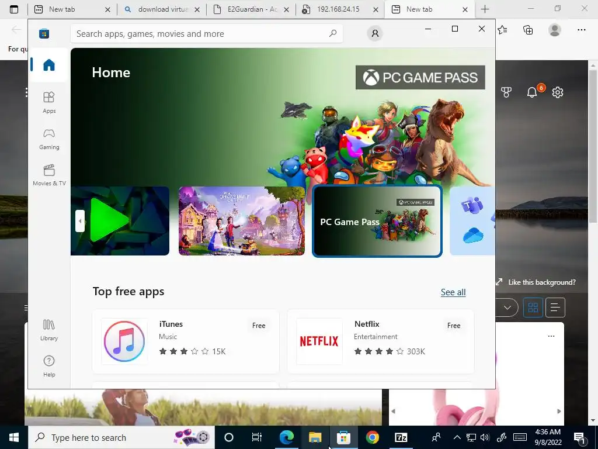Screen dimensions: 598x449
Task: Click the iTunes app icon
Action: [124, 341]
